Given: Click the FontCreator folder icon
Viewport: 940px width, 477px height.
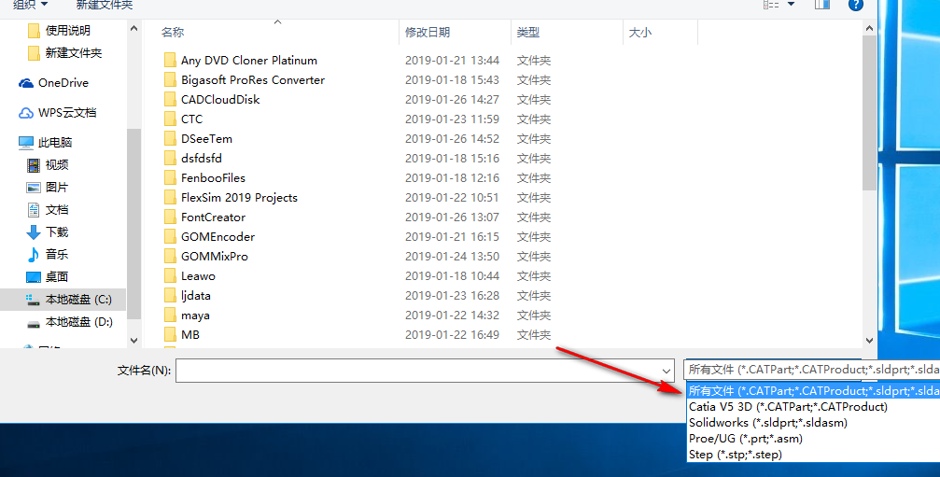Looking at the screenshot, I should click(x=170, y=217).
